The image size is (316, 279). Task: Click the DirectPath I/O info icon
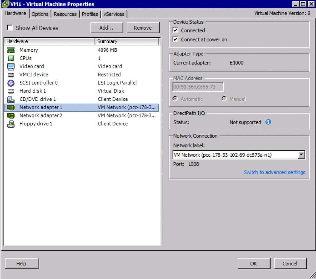pyautogui.click(x=268, y=122)
